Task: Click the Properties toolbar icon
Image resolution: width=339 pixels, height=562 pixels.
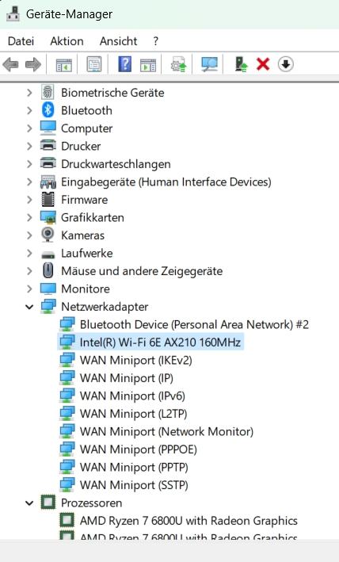Action: (x=94, y=65)
